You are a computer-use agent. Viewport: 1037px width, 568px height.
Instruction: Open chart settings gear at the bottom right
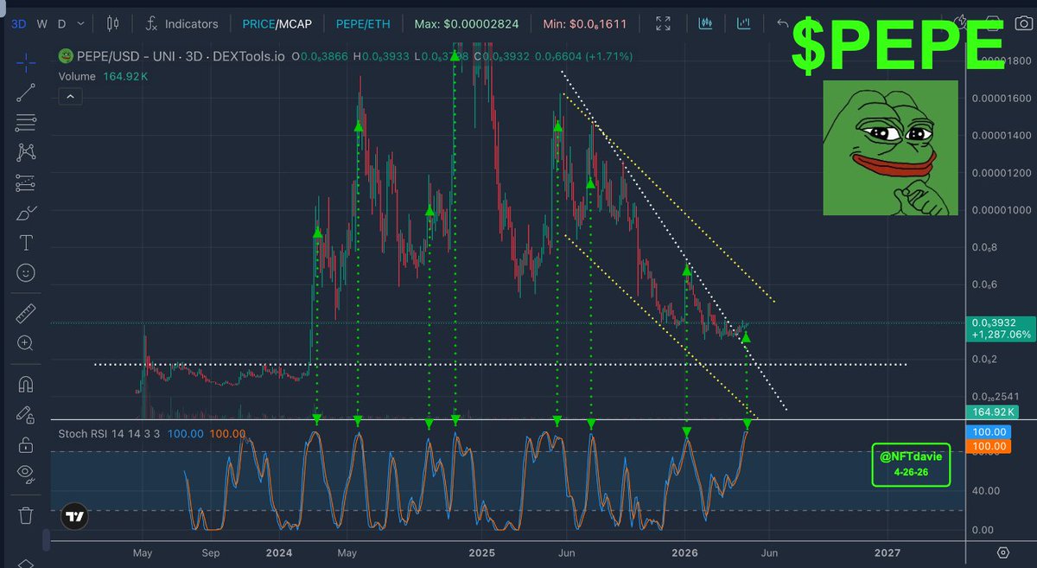(x=1003, y=552)
